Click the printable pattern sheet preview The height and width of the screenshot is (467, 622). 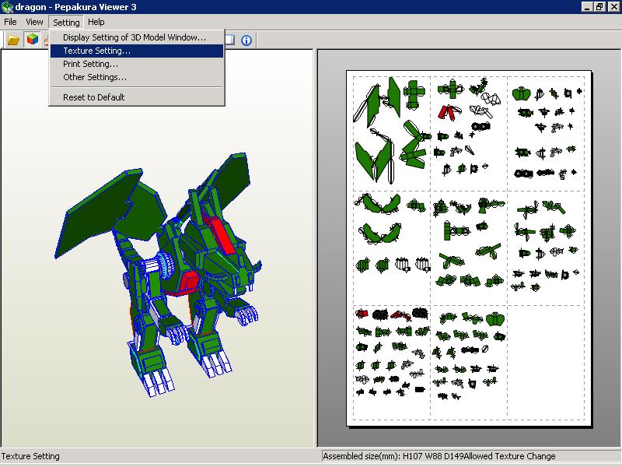click(469, 248)
